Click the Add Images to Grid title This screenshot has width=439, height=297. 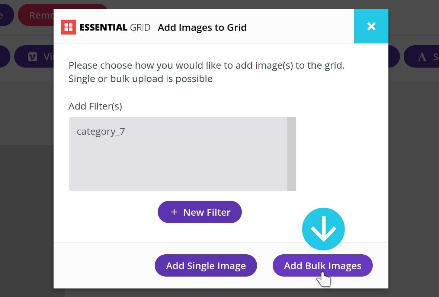coord(202,27)
